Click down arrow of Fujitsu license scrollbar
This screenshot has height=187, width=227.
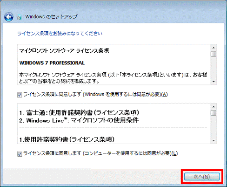(x=214, y=140)
